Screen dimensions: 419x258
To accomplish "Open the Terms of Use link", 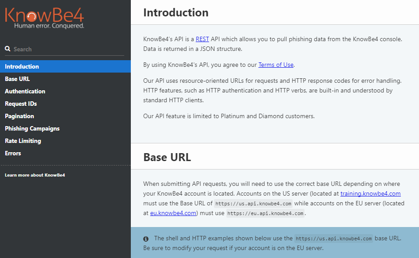I will pyautogui.click(x=276, y=65).
